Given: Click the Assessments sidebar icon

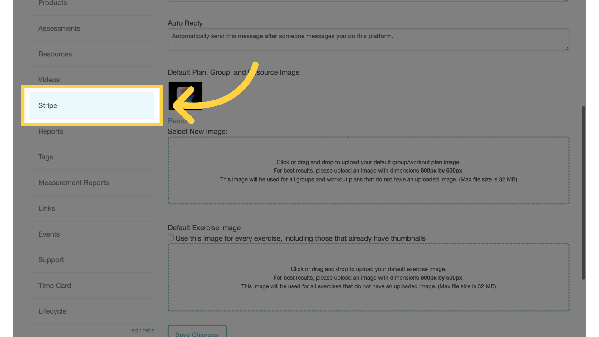Looking at the screenshot, I should coord(59,28).
